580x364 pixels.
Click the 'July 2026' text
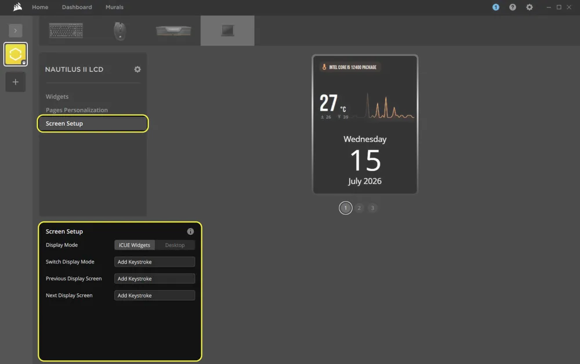[364, 181]
